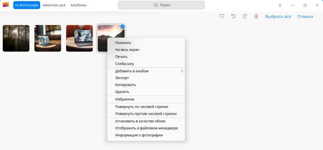323x150 pixels.
Task: Select "Информация о фотографии" menu item
Action: (x=139, y=135)
